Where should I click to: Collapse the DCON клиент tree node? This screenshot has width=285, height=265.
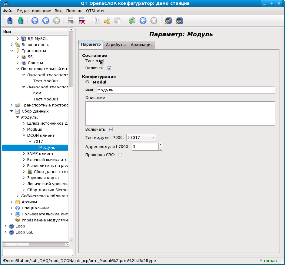pos(24,136)
